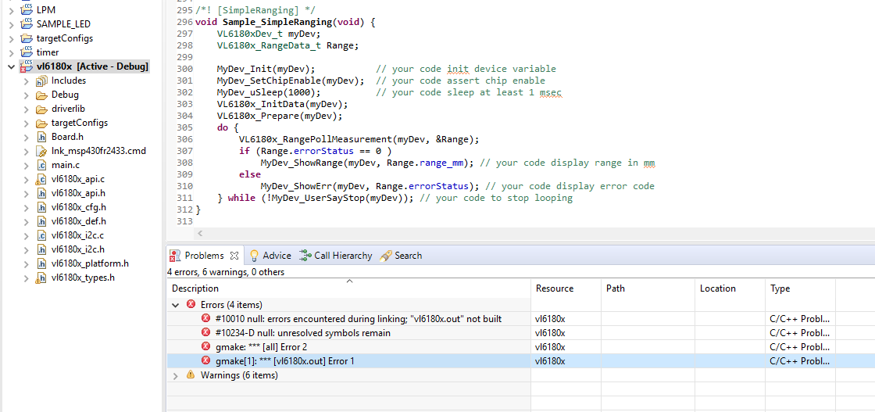Collapse the Errors (4 items) group

point(176,305)
